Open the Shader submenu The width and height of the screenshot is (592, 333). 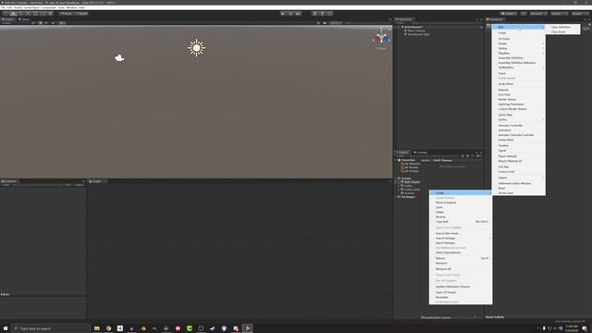(518, 43)
